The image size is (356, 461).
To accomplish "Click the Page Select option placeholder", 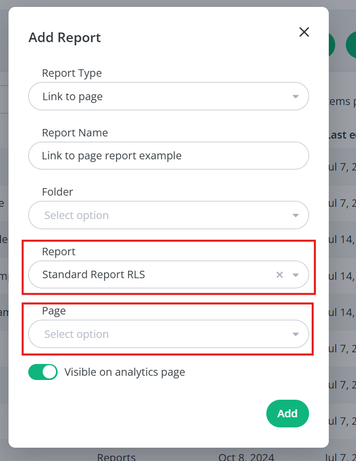I will coord(76,334).
